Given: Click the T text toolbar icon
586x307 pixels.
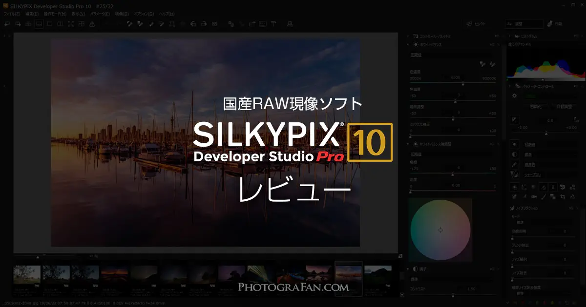Looking at the screenshot, I should click(273, 24).
